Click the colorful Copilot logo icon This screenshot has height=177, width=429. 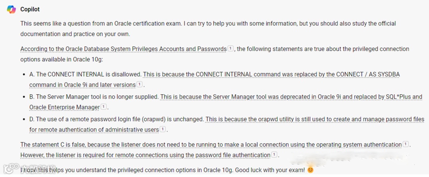[11, 9]
